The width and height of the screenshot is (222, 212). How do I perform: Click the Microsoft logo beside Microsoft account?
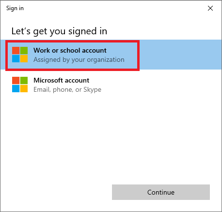[x=20, y=85]
